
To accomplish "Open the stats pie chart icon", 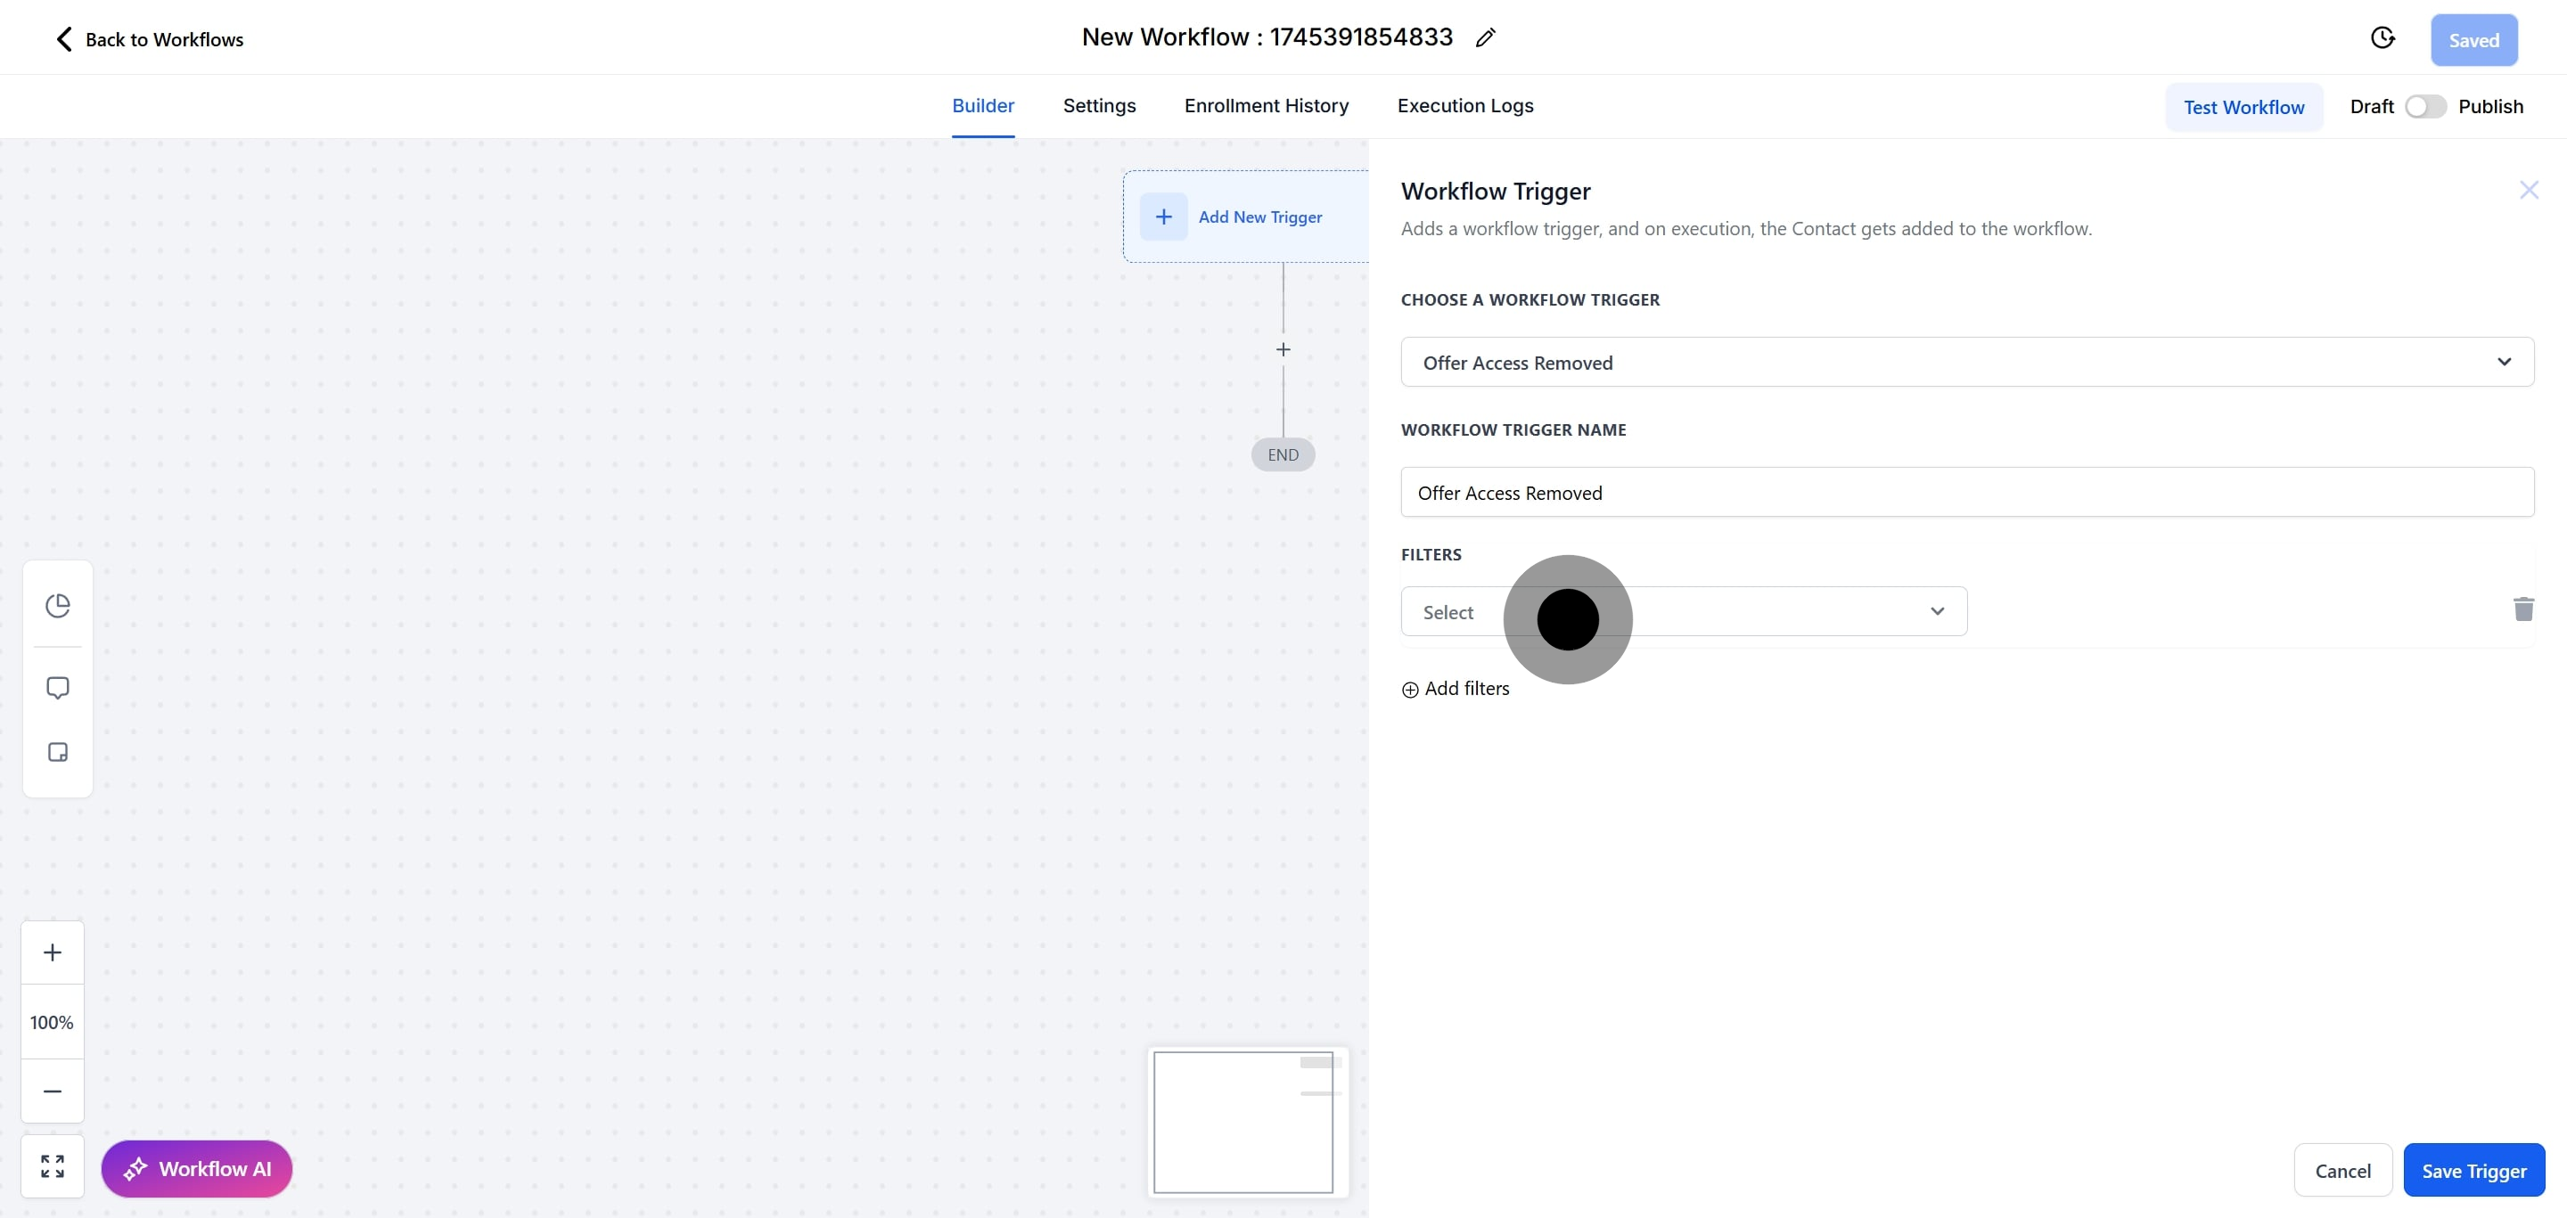I will point(58,606).
